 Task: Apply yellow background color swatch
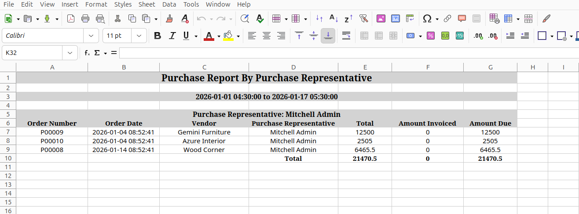[x=228, y=36]
